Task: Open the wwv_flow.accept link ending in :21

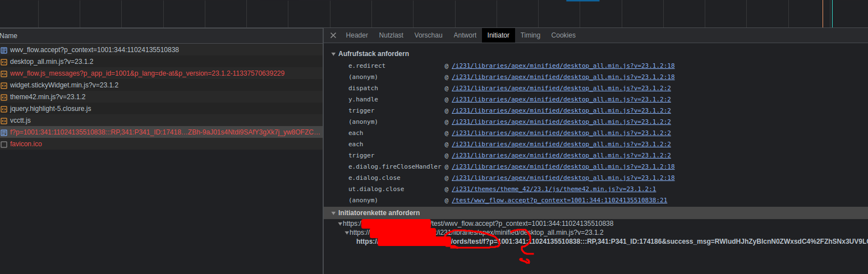Action: coord(559,200)
